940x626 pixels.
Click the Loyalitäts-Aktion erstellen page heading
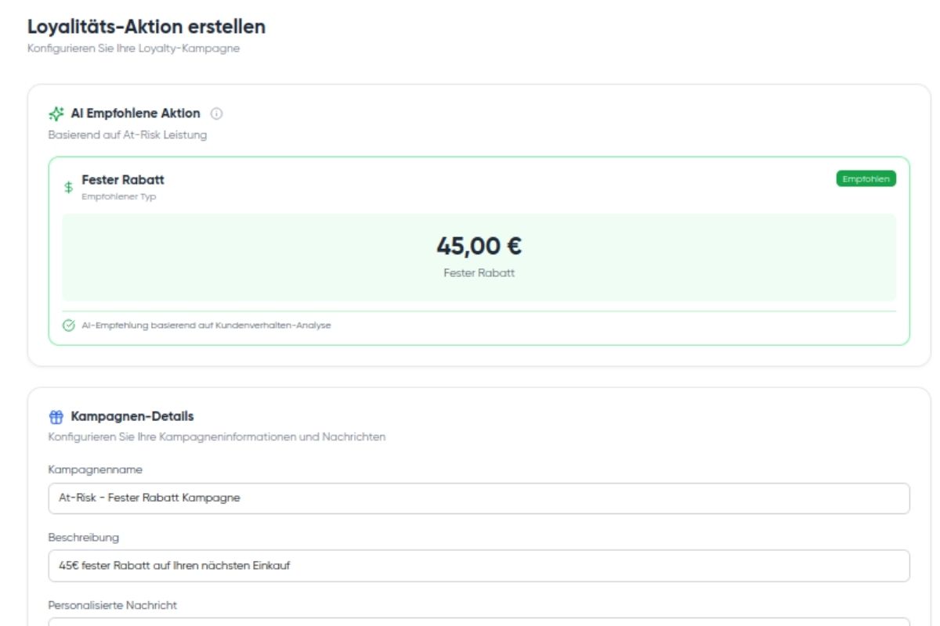(x=146, y=27)
